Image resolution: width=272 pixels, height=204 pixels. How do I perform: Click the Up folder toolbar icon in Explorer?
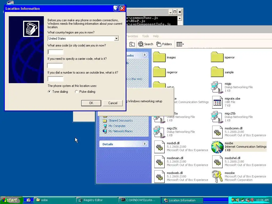132,44
